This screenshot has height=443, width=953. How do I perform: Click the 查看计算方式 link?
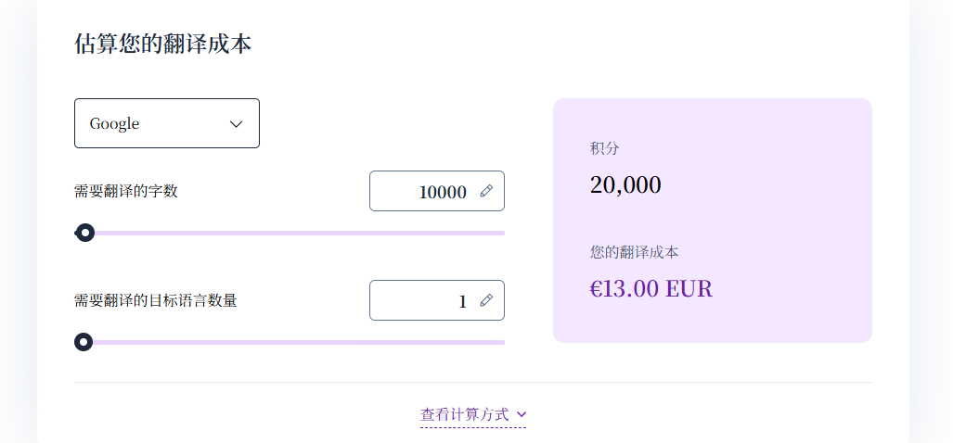(x=465, y=414)
